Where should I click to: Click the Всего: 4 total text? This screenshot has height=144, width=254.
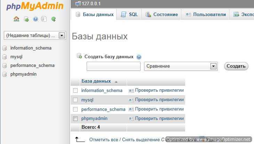pos(91,127)
